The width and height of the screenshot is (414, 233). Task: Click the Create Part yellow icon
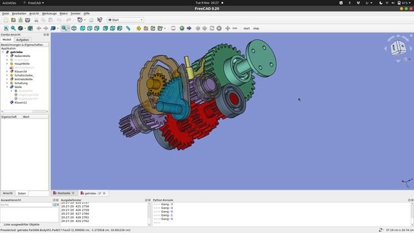[x=139, y=28]
